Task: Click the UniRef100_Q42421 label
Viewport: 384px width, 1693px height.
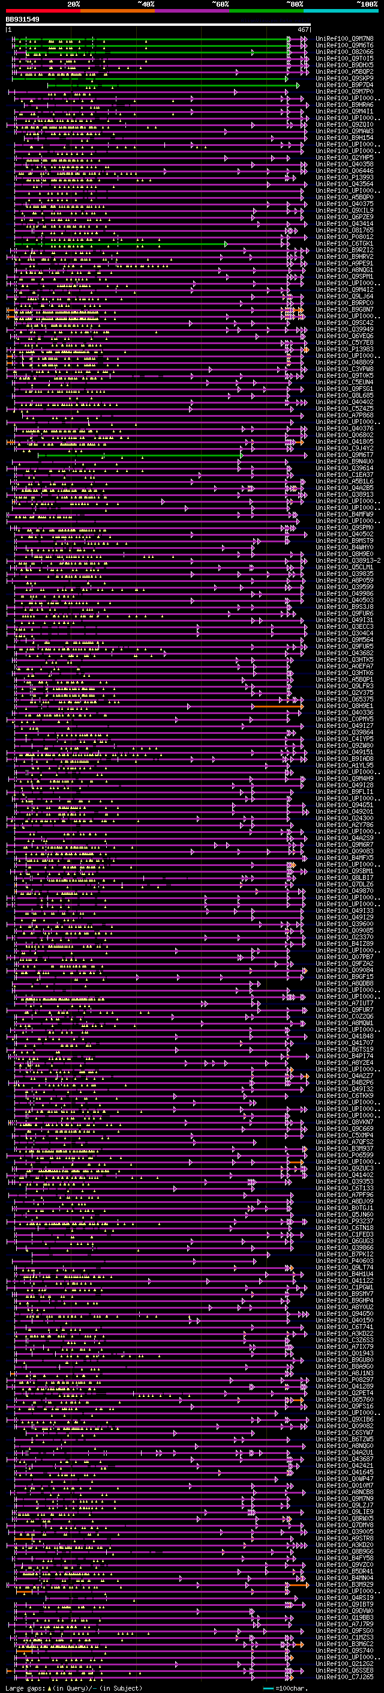Action: 344,1466
